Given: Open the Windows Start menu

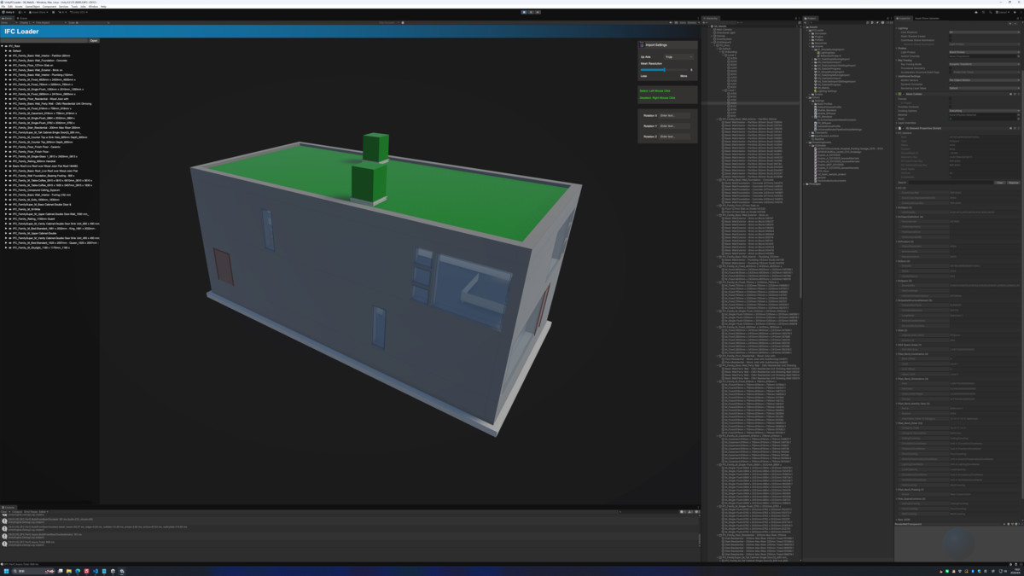Looking at the screenshot, I should (6, 571).
